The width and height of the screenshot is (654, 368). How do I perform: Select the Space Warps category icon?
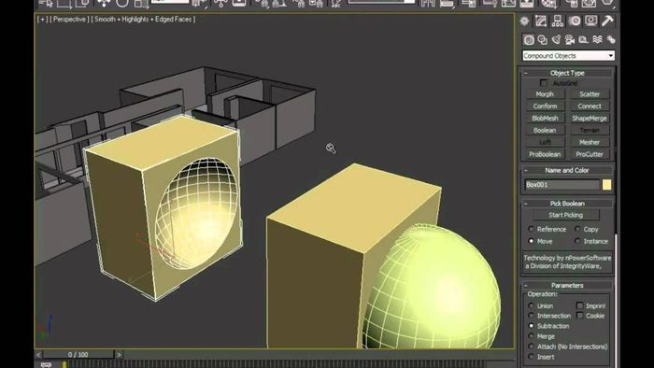click(x=597, y=39)
